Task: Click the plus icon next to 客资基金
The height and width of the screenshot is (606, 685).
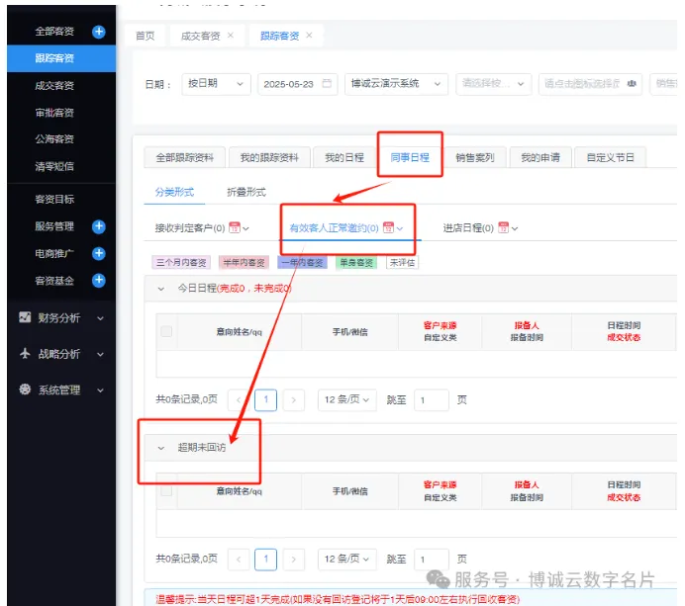Action: tap(98, 281)
